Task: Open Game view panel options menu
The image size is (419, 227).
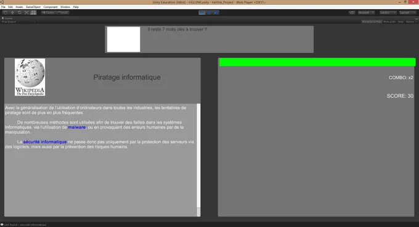Action: [416, 19]
